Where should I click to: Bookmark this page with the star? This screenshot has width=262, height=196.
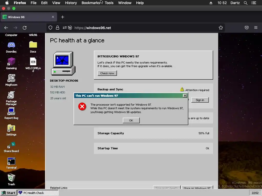(x=221, y=28)
